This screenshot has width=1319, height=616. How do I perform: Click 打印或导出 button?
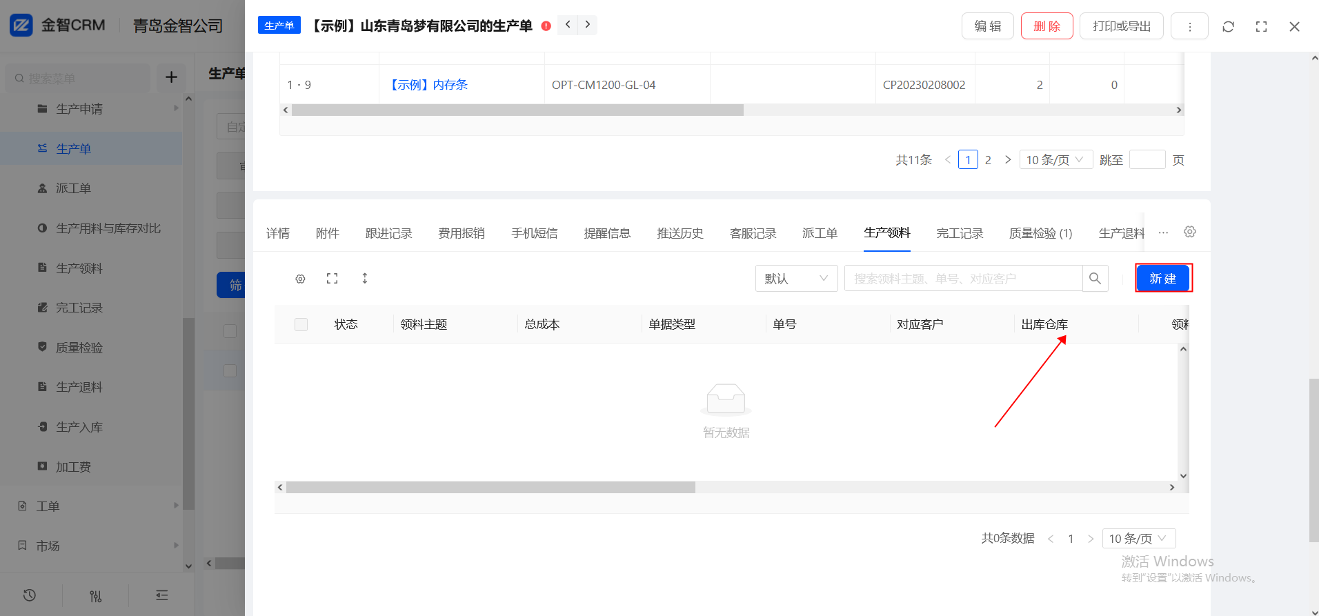[1122, 26]
